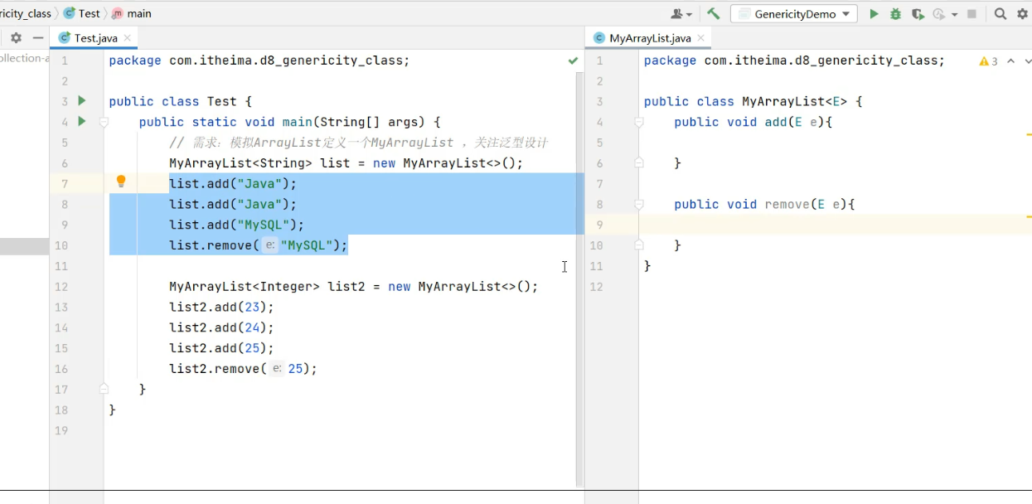The image size is (1032, 504).
Task: Click the main method breadcrumb
Action: (x=132, y=13)
